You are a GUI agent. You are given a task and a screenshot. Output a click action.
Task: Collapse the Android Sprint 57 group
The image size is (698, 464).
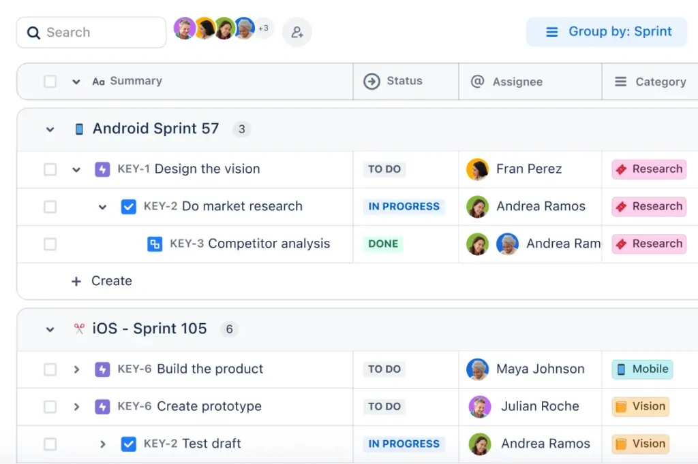[49, 129]
